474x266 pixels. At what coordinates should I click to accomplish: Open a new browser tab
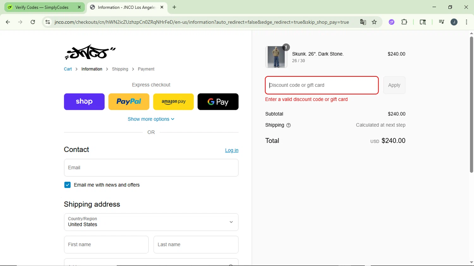pyautogui.click(x=174, y=7)
